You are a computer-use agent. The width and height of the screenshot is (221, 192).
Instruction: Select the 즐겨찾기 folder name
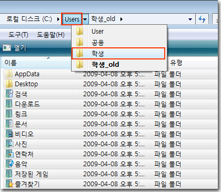(27, 184)
